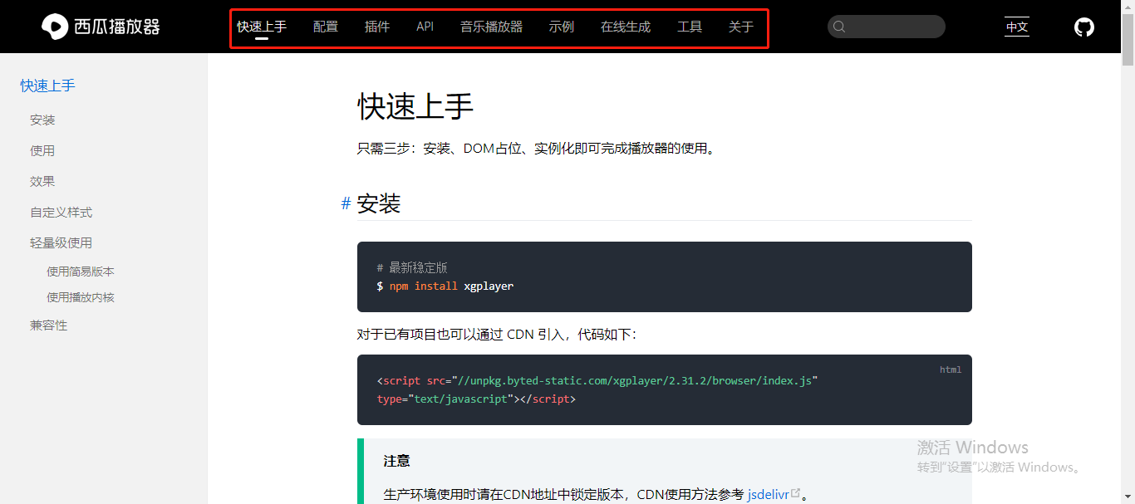Screen dimensions: 1135x504
Task: Click the 注意 notice heading
Action: pyautogui.click(x=397, y=461)
